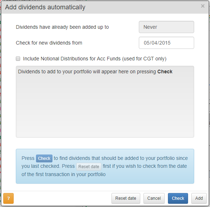Screen dimensions: 210x207
Task: Close the dialog with the X icon
Action: point(203,6)
